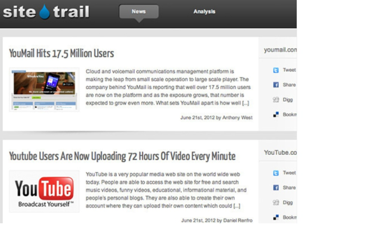Click the June 21st, 2012 date on YouMail article
Image resolution: width=381 pixels, height=238 pixels.
click(198, 118)
